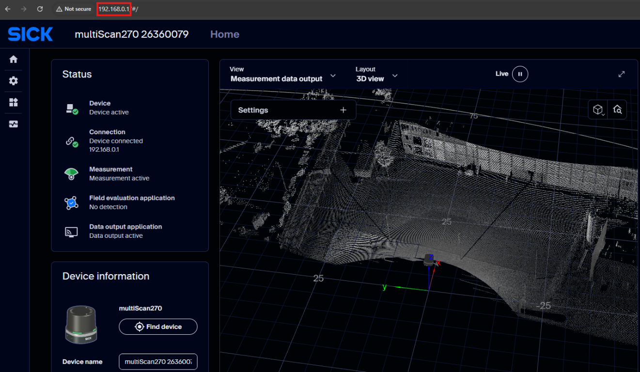Open the settings gear in sidebar
The image size is (640, 372).
(14, 81)
